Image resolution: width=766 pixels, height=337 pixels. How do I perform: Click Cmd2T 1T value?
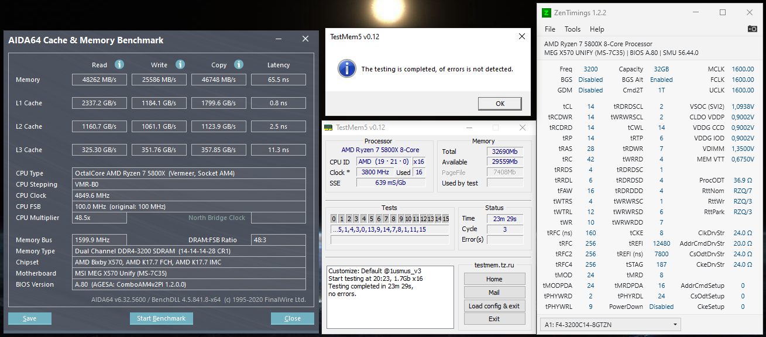(x=661, y=90)
